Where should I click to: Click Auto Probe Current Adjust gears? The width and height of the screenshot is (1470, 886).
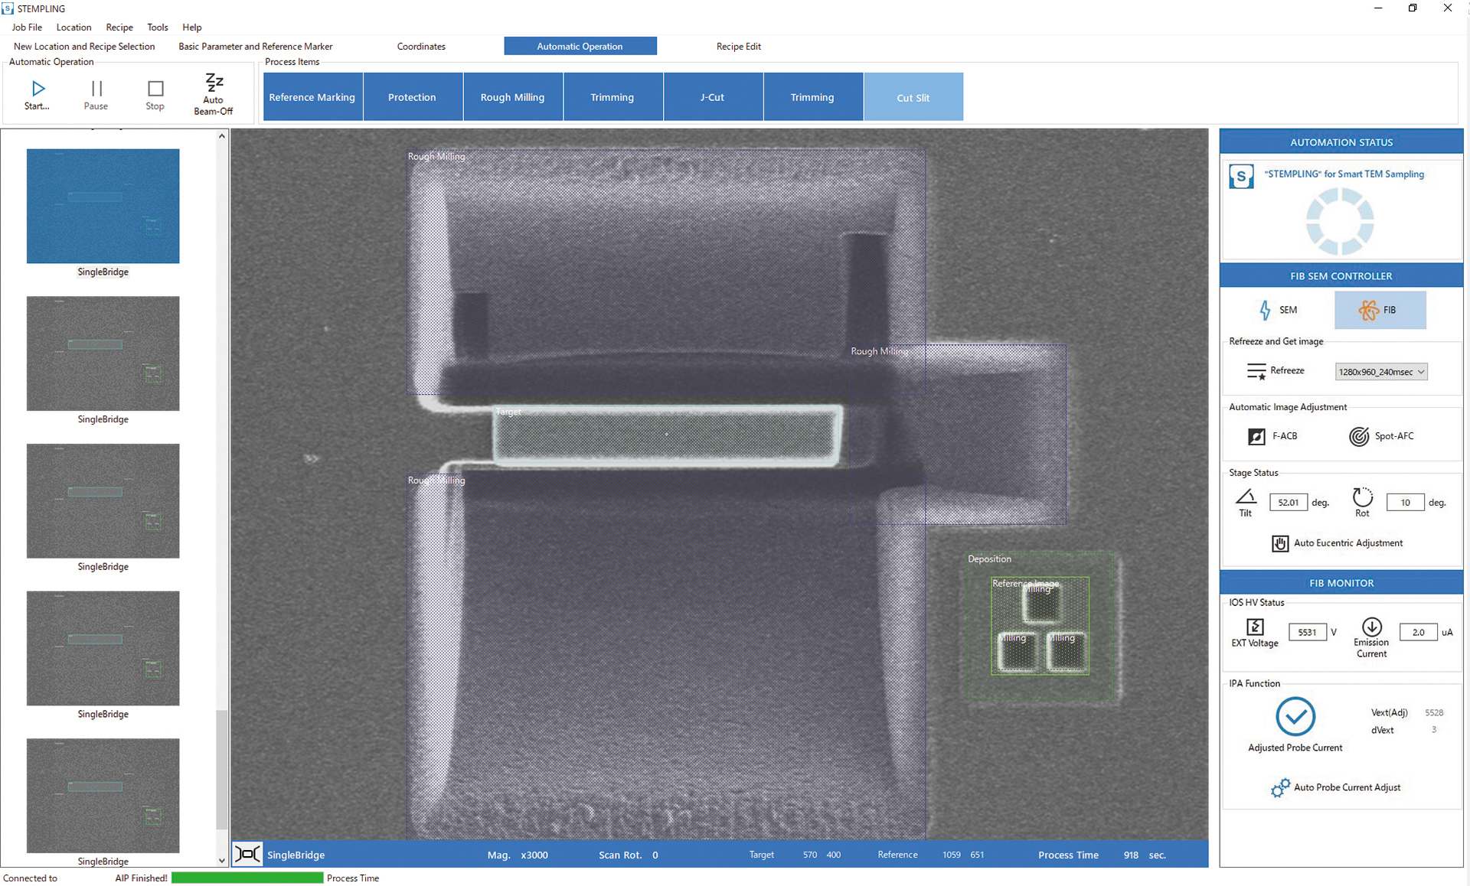[1280, 787]
